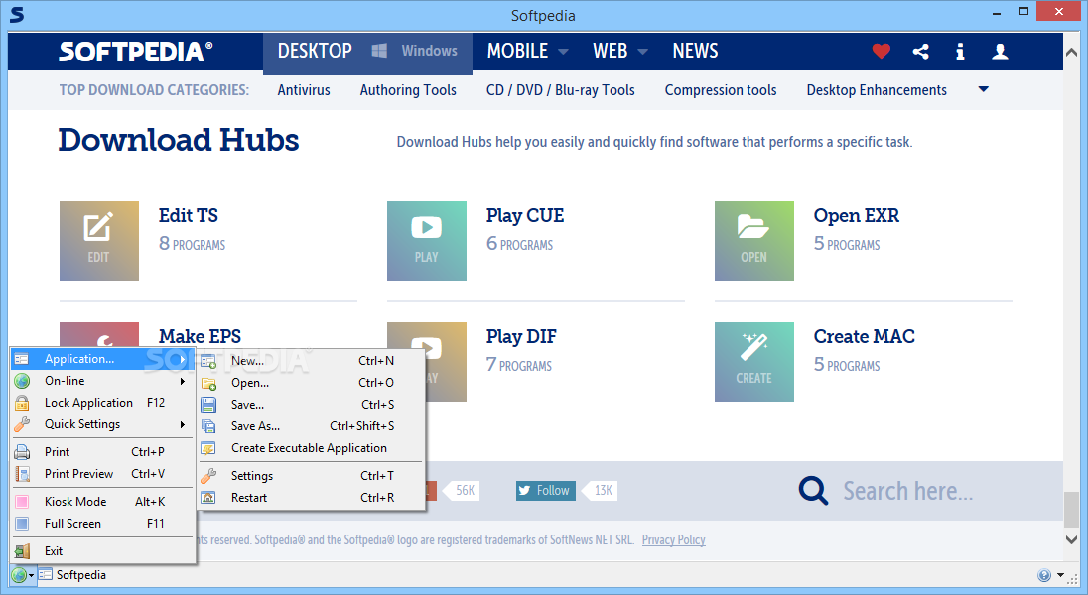Select Create Executable Application entry
Image resolution: width=1088 pixels, height=595 pixels.
pos(311,448)
